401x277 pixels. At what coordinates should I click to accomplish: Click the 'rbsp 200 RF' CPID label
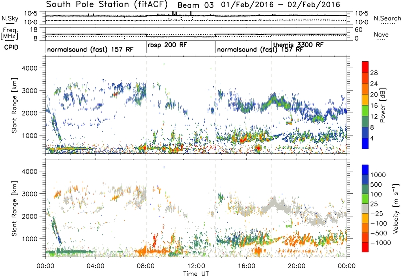coord(167,45)
